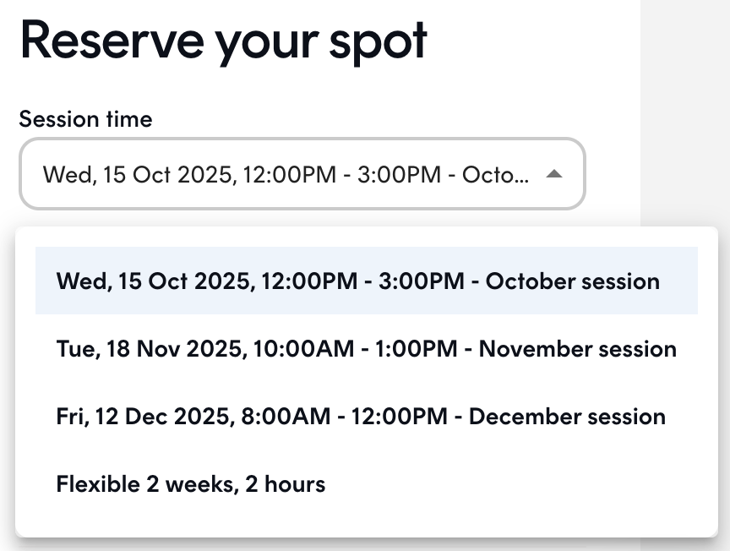The image size is (730, 551).
Task: Click the Reserve your spot heading
Action: pyautogui.click(x=223, y=41)
